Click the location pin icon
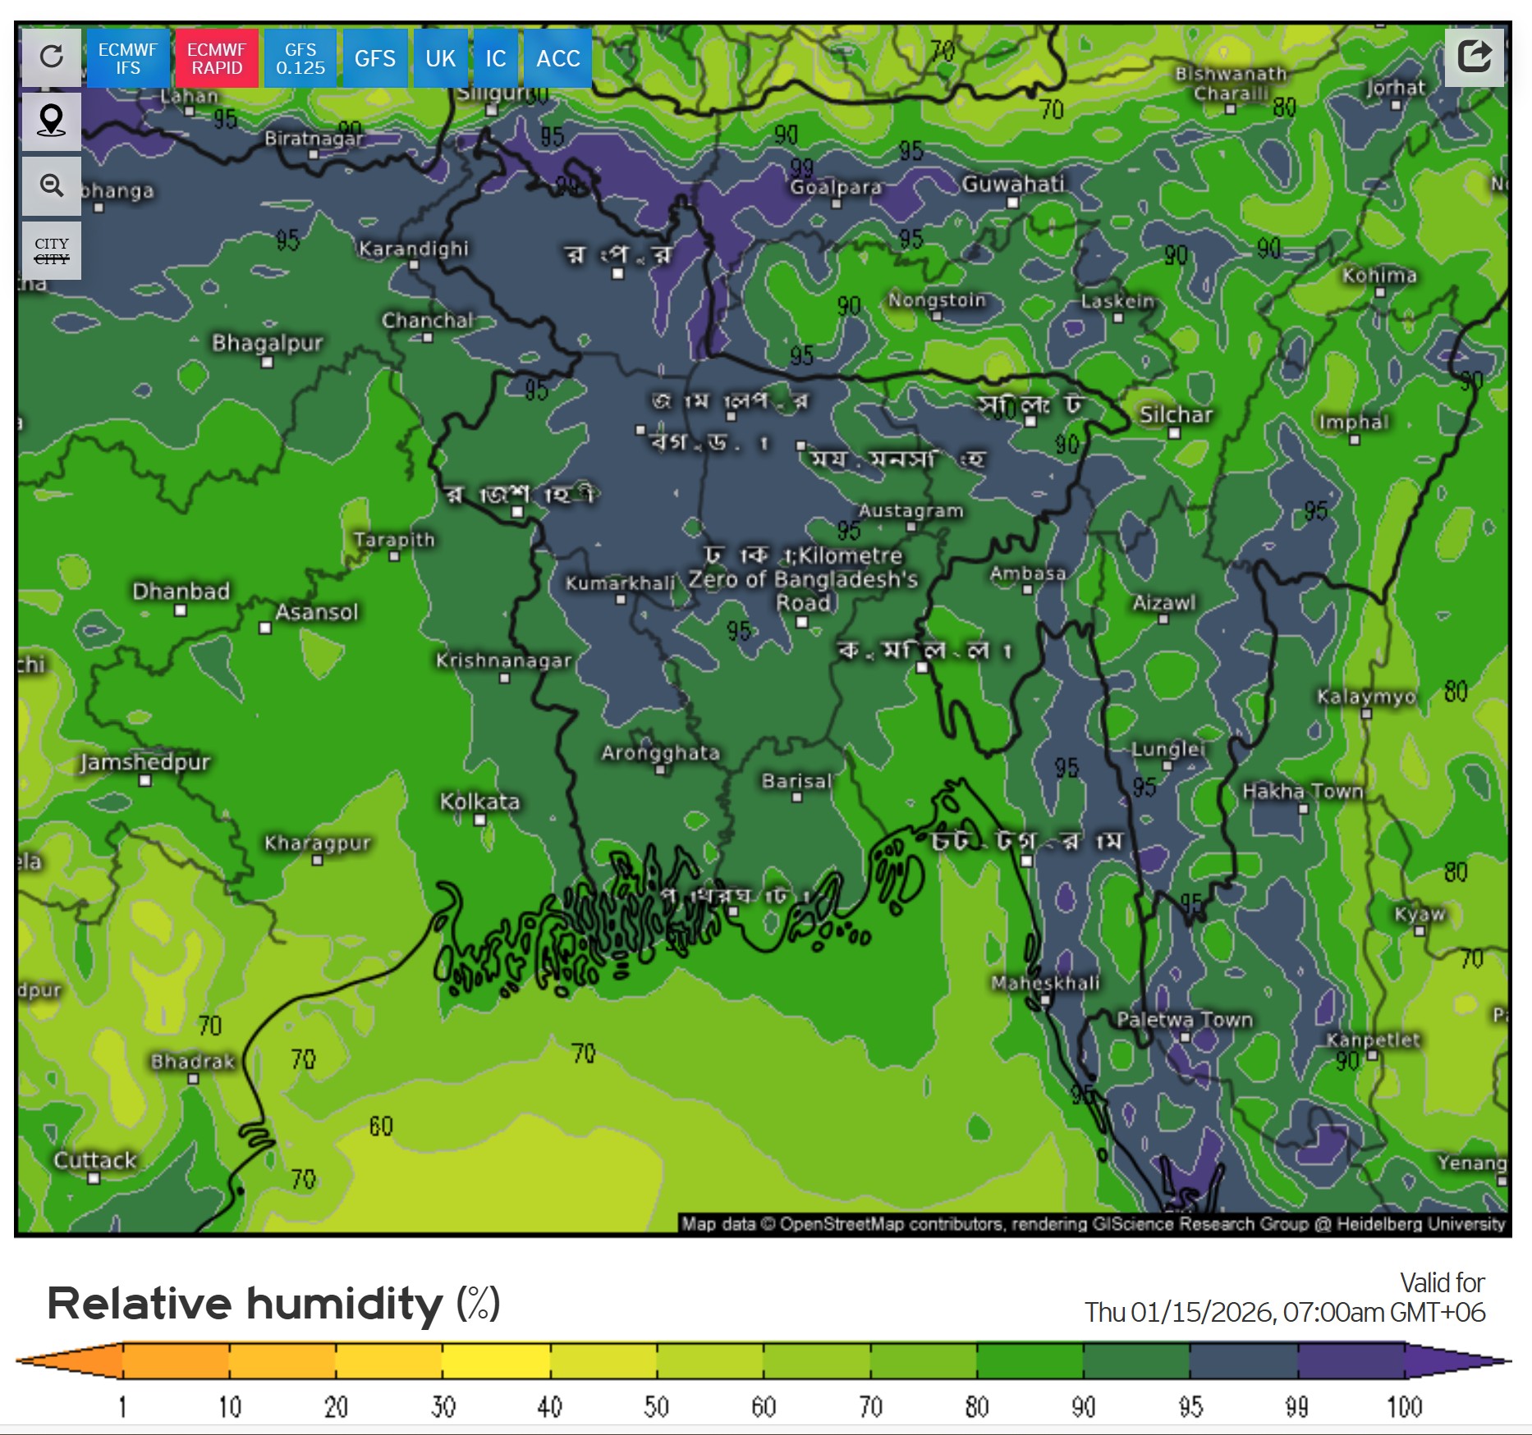1532x1435 pixels. click(x=51, y=121)
